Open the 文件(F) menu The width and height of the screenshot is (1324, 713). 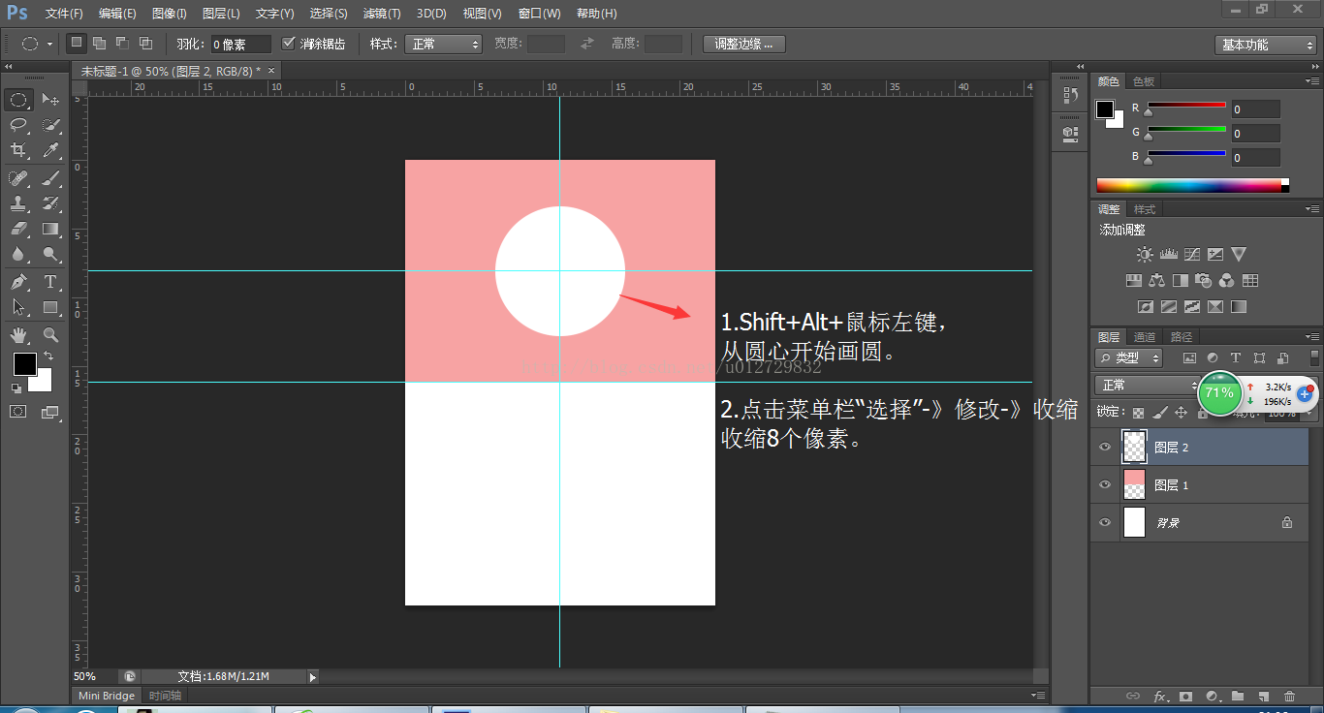pos(64,14)
